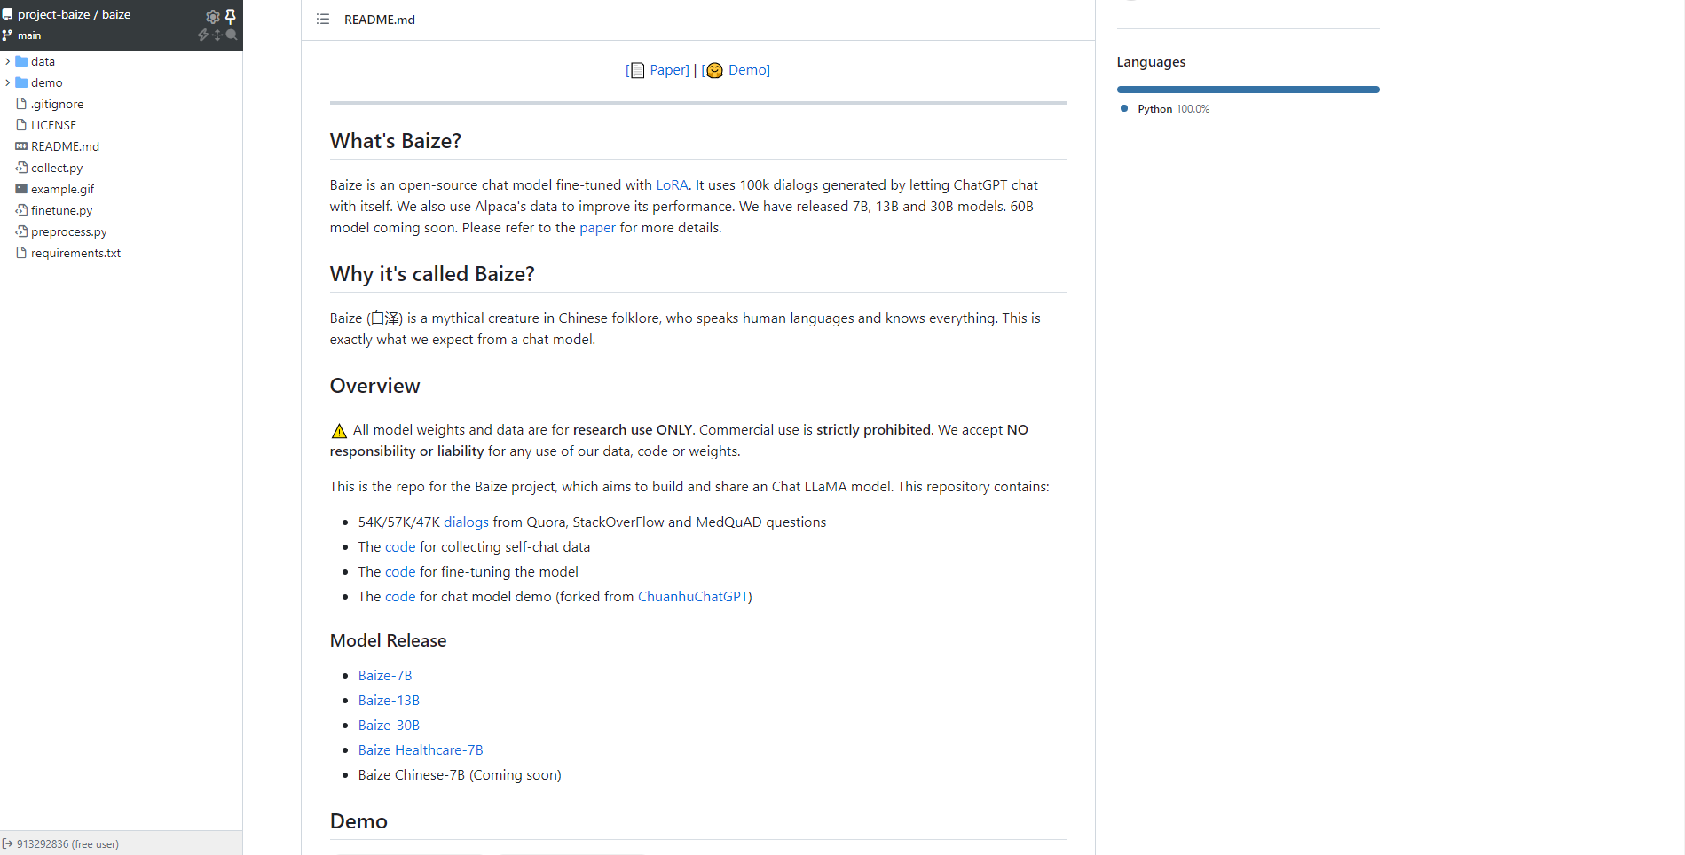Screen dimensions: 1685x855
Task: Open the LICENSE file
Action: coord(53,125)
